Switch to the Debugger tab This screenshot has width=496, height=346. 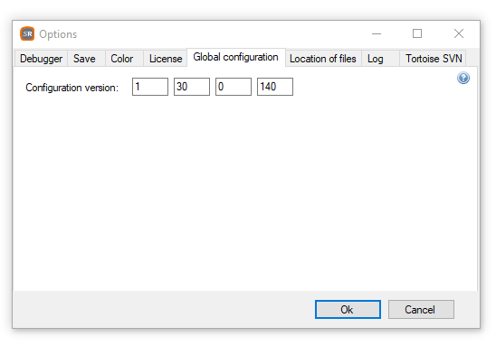(41, 59)
